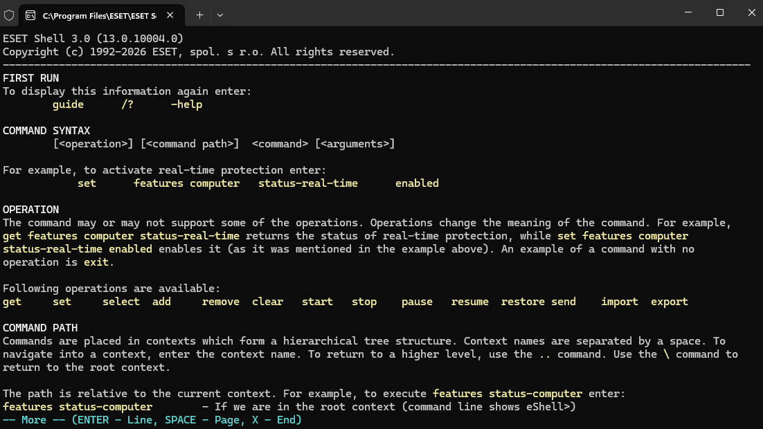Screen dimensions: 763x429
Task: Click the '[<operation>]' syntax token
Action: pos(93,143)
